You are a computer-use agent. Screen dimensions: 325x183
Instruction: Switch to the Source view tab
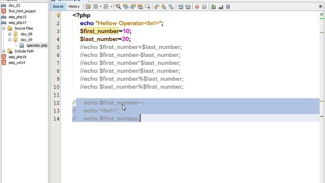(58, 7)
